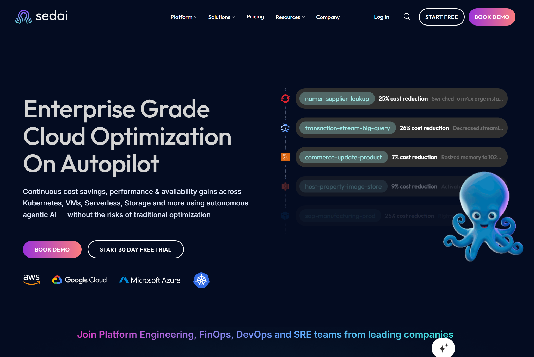Click BOOK DEMO in the header
The image size is (534, 357).
point(492,17)
